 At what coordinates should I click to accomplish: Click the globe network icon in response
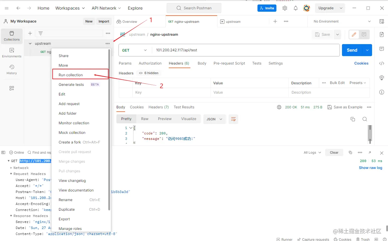click(279, 107)
